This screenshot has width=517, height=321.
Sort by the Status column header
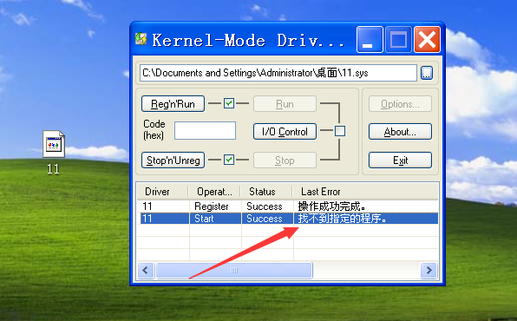pyautogui.click(x=267, y=192)
